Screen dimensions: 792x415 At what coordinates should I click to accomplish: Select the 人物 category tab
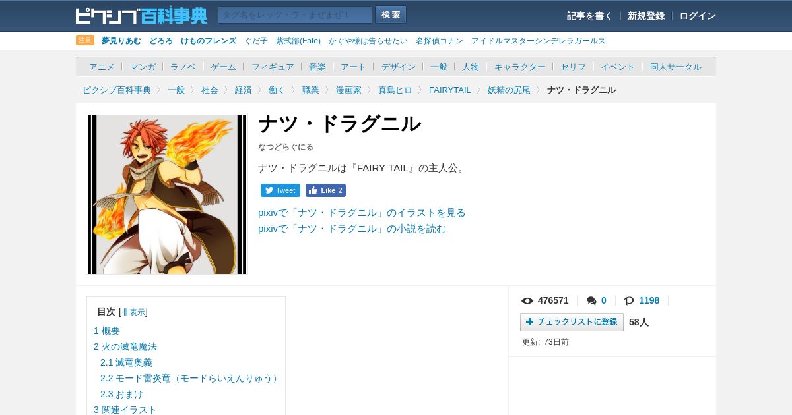(x=471, y=67)
